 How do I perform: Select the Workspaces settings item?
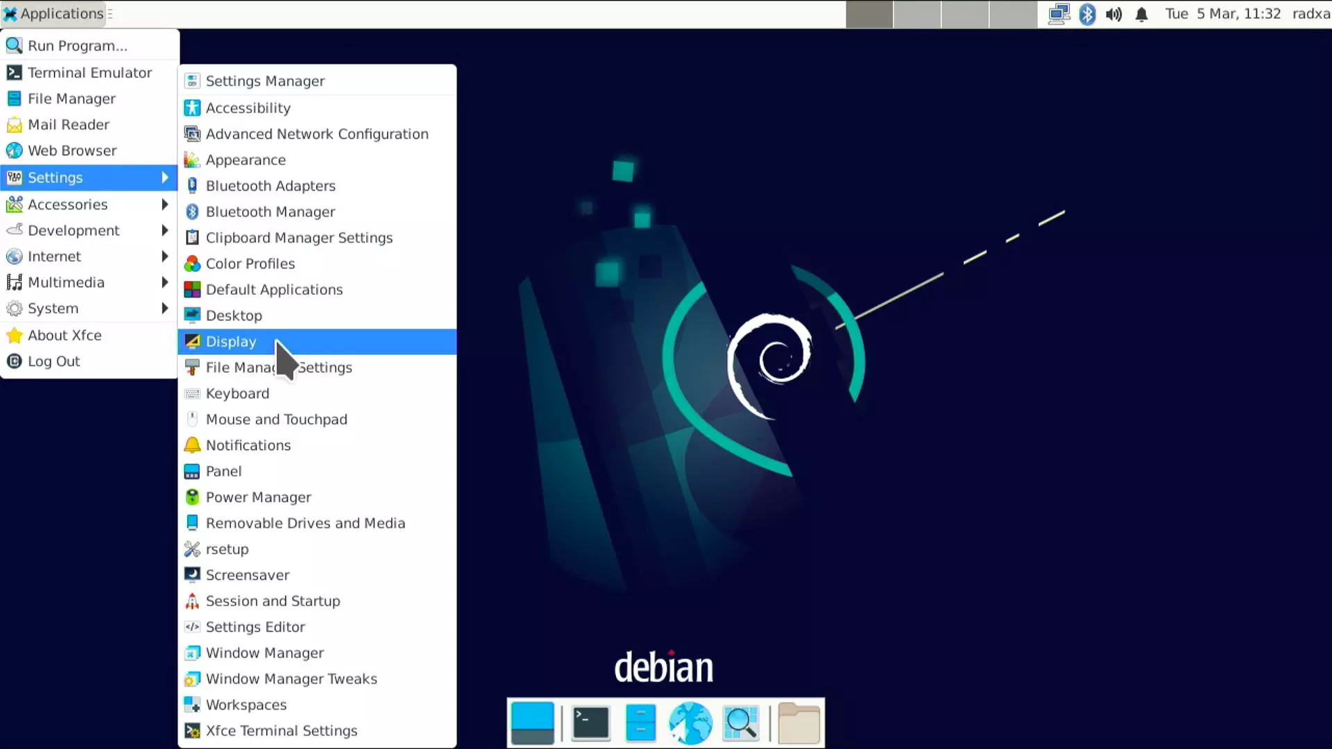[x=246, y=704]
